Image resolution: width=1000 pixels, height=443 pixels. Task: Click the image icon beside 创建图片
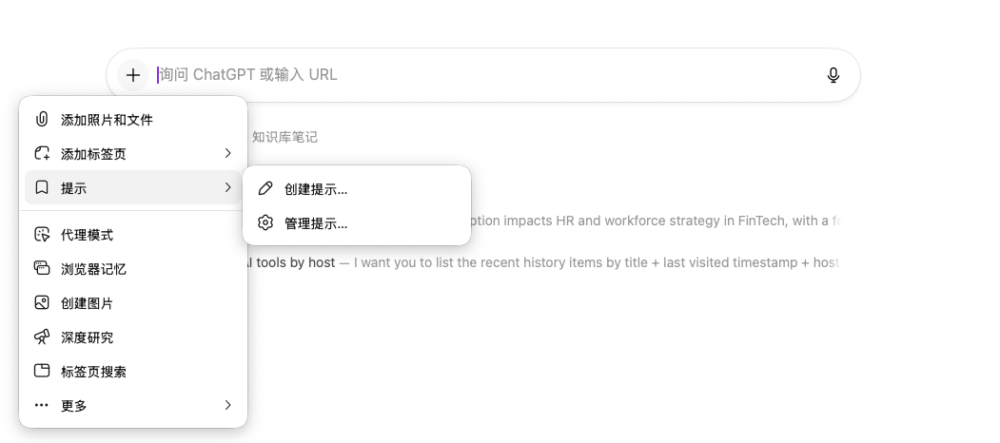42,303
